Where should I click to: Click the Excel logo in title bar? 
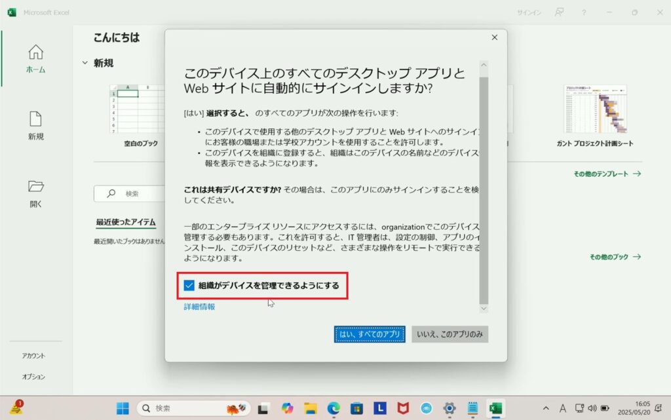coord(12,12)
